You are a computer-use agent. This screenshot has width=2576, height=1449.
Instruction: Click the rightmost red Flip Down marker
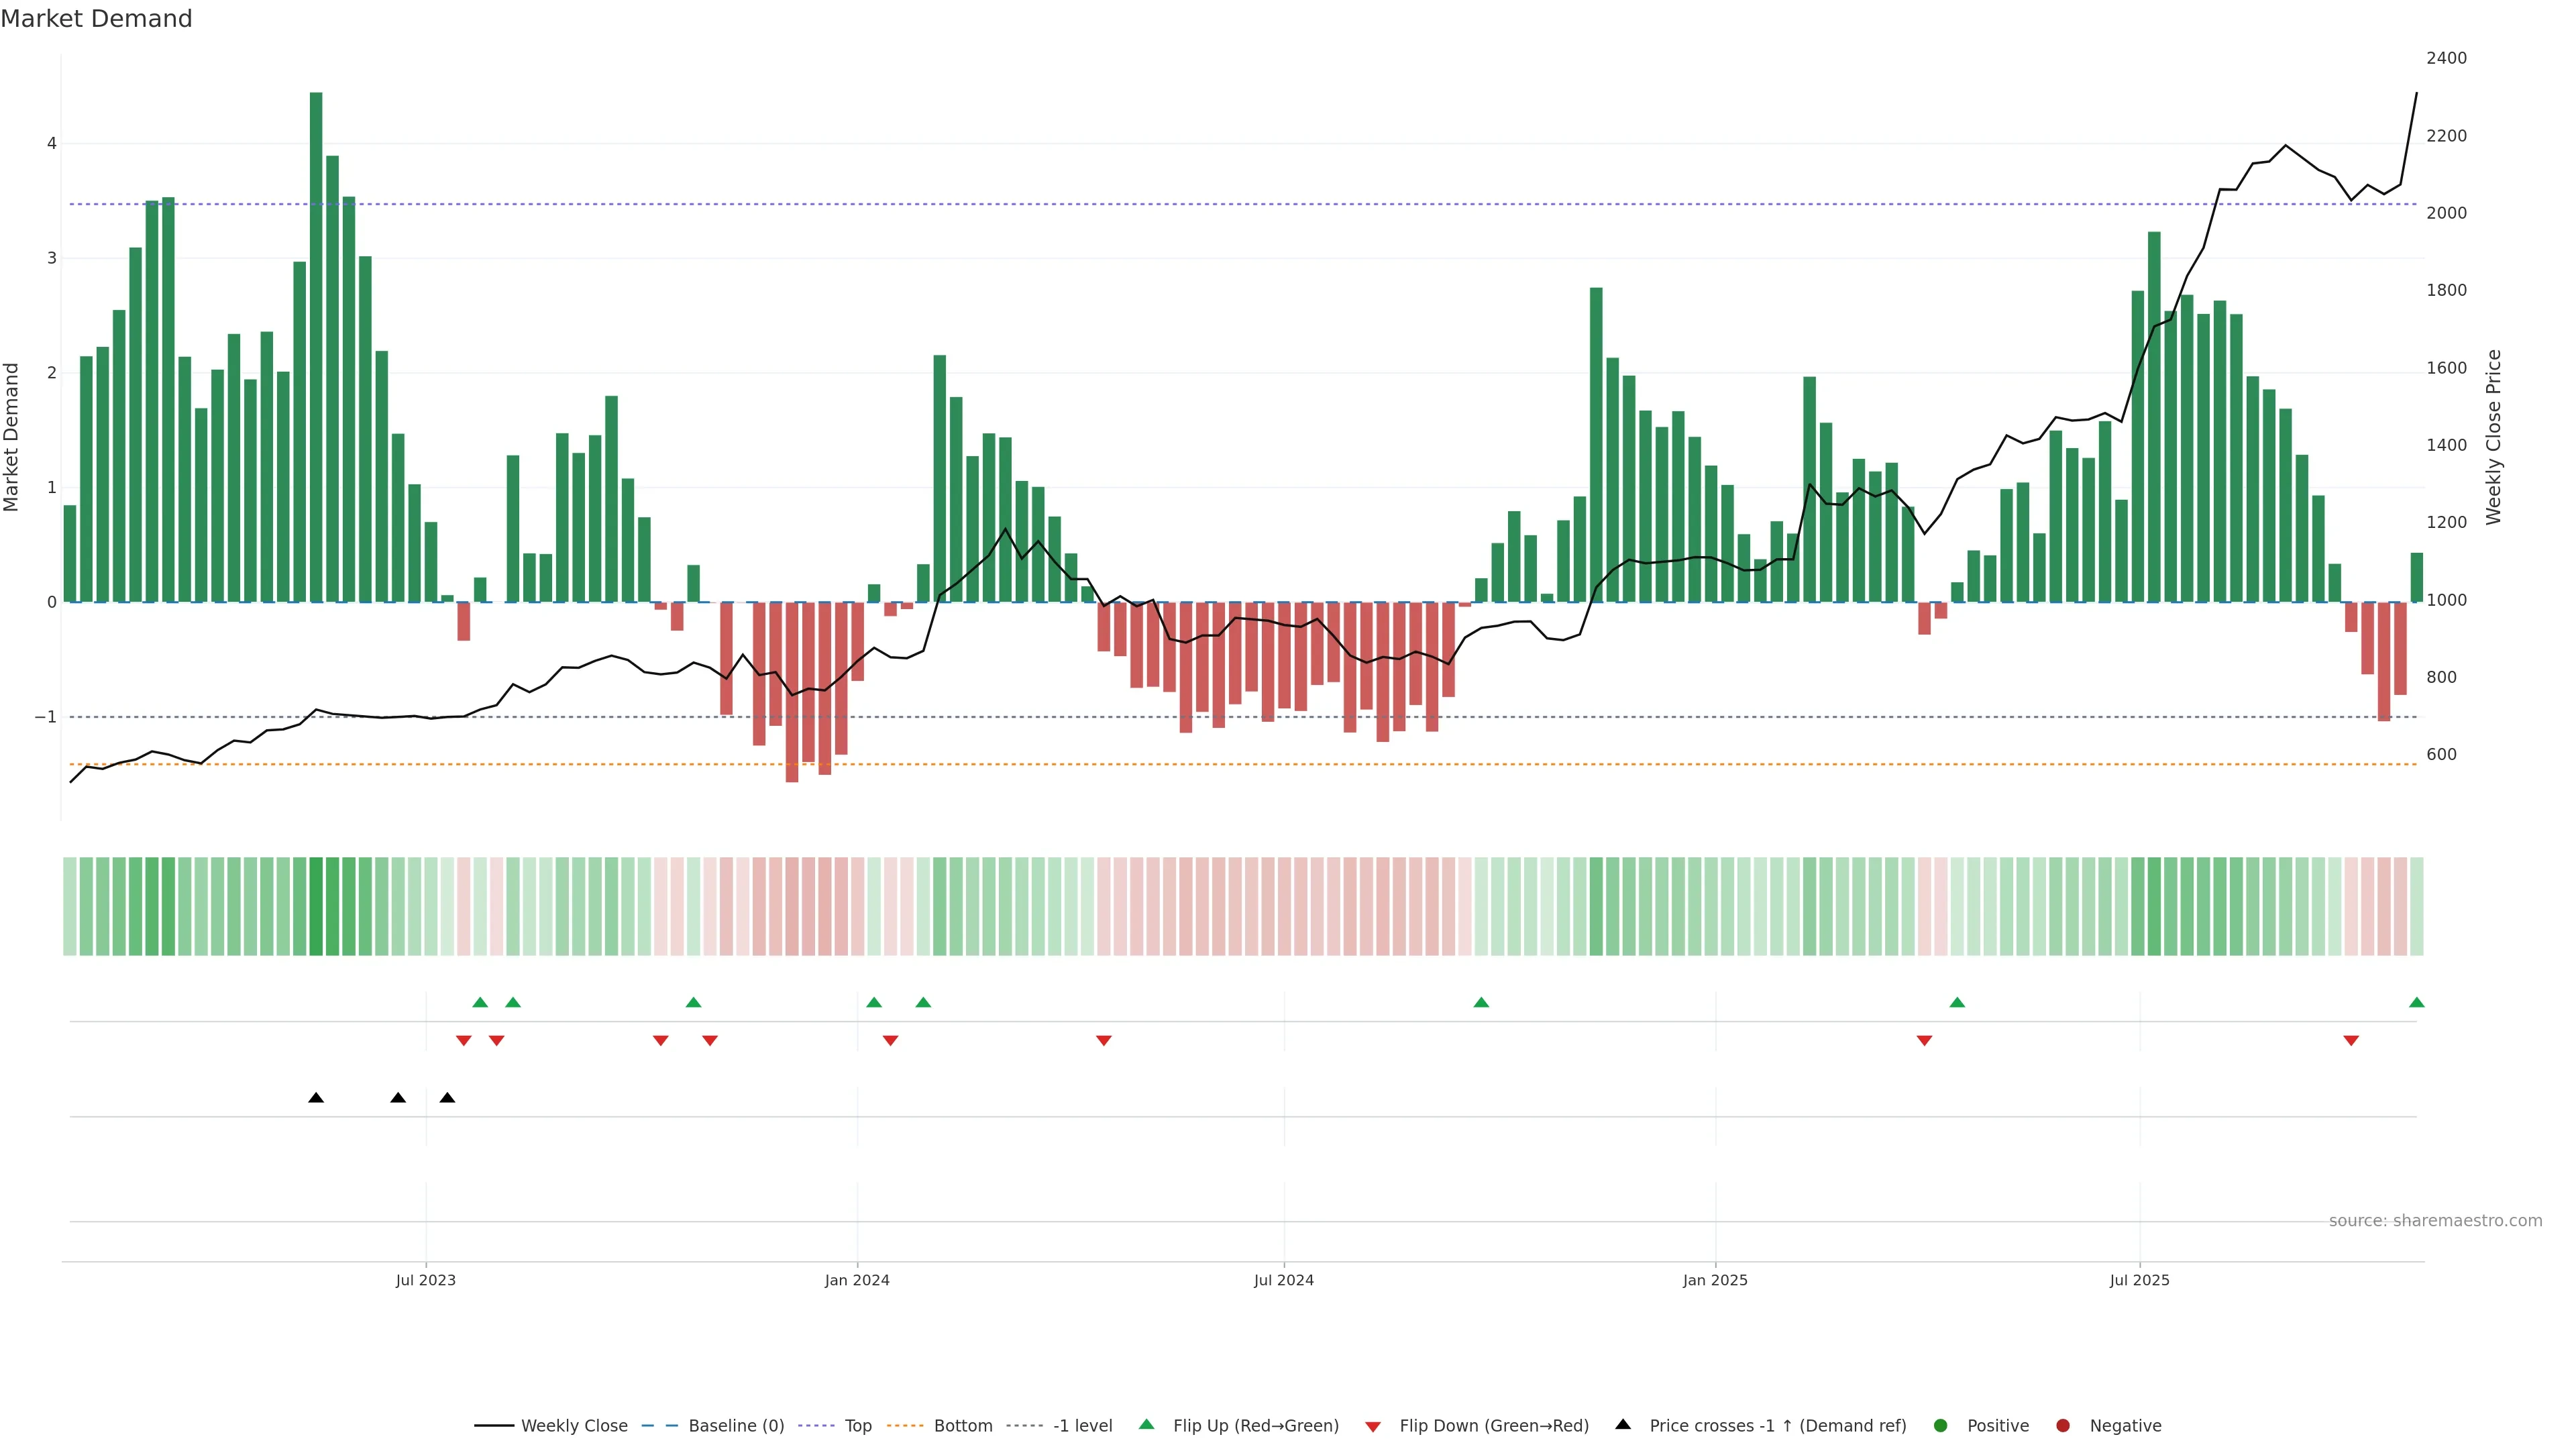coord(2351,1041)
